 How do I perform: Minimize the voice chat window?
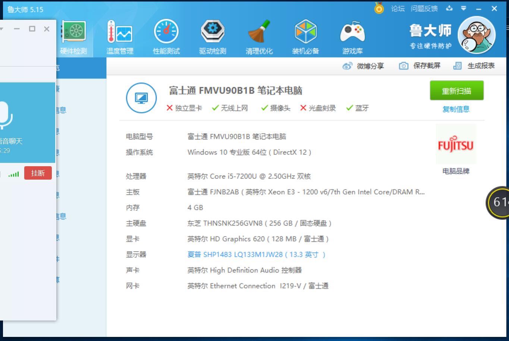[17, 29]
